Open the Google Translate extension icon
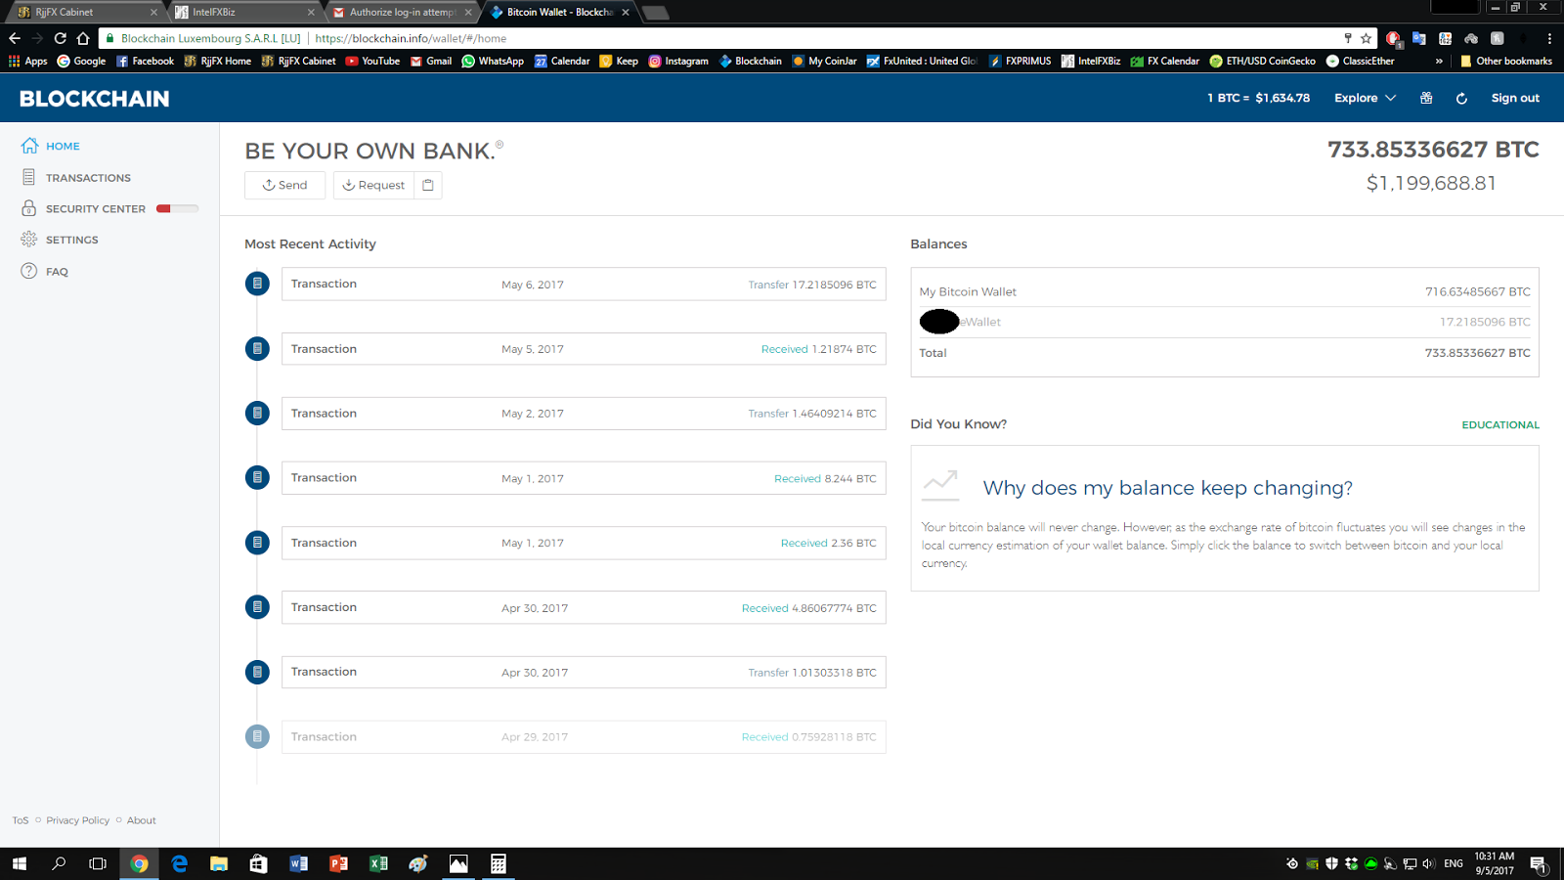Image resolution: width=1564 pixels, height=880 pixels. pyautogui.click(x=1418, y=38)
